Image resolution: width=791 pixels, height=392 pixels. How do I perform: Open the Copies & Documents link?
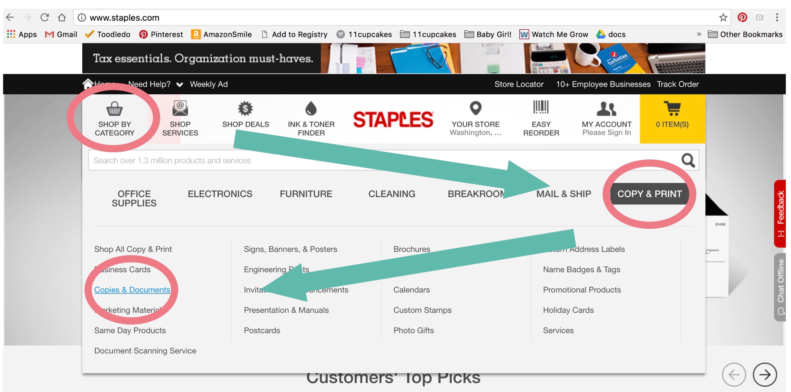132,290
